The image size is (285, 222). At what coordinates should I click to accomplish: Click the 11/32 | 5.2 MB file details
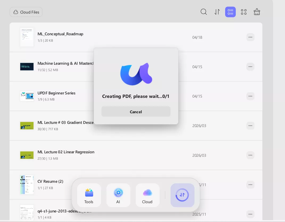[48, 70]
